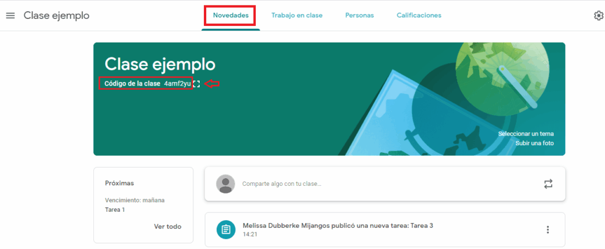The width and height of the screenshot is (605, 249).
Task: Open Tarea 1 from upcoming work
Action: pyautogui.click(x=115, y=209)
